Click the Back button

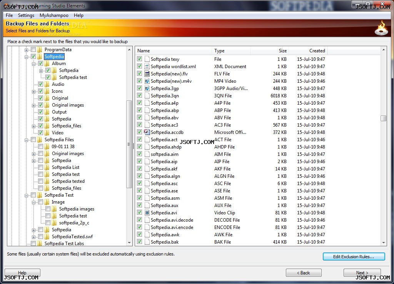pyautogui.click(x=304, y=273)
